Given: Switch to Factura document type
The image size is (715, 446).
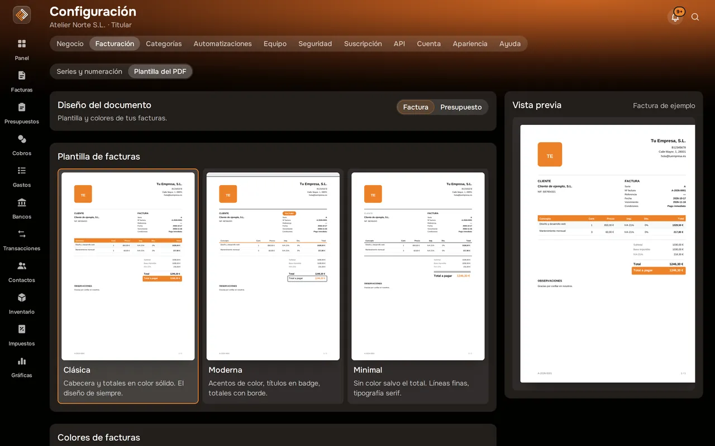Looking at the screenshot, I should 416,107.
